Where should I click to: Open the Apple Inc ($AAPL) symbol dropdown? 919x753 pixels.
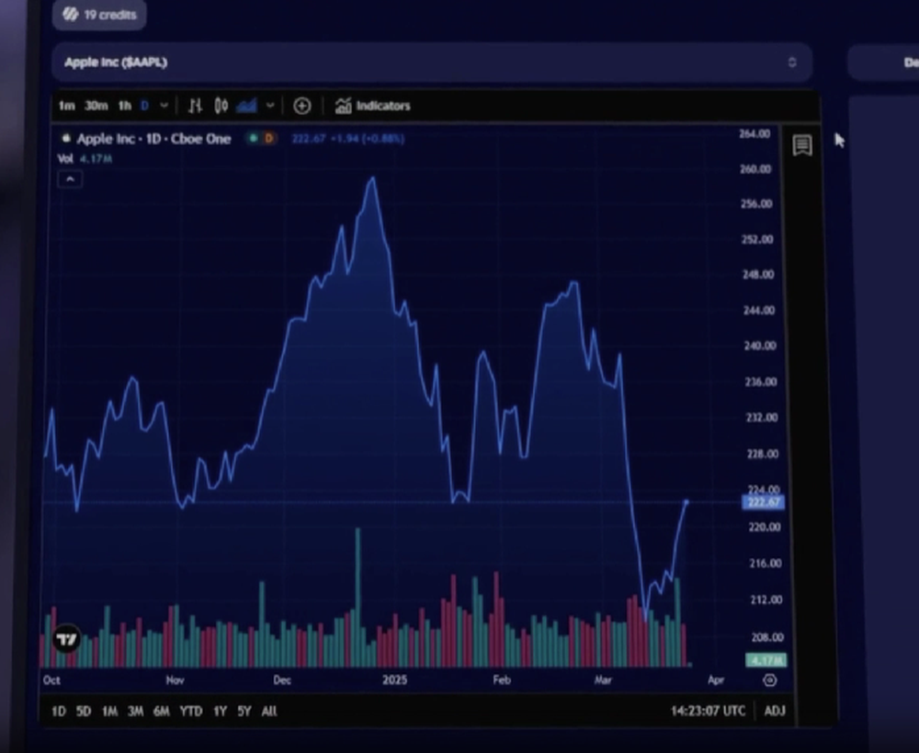coord(430,63)
